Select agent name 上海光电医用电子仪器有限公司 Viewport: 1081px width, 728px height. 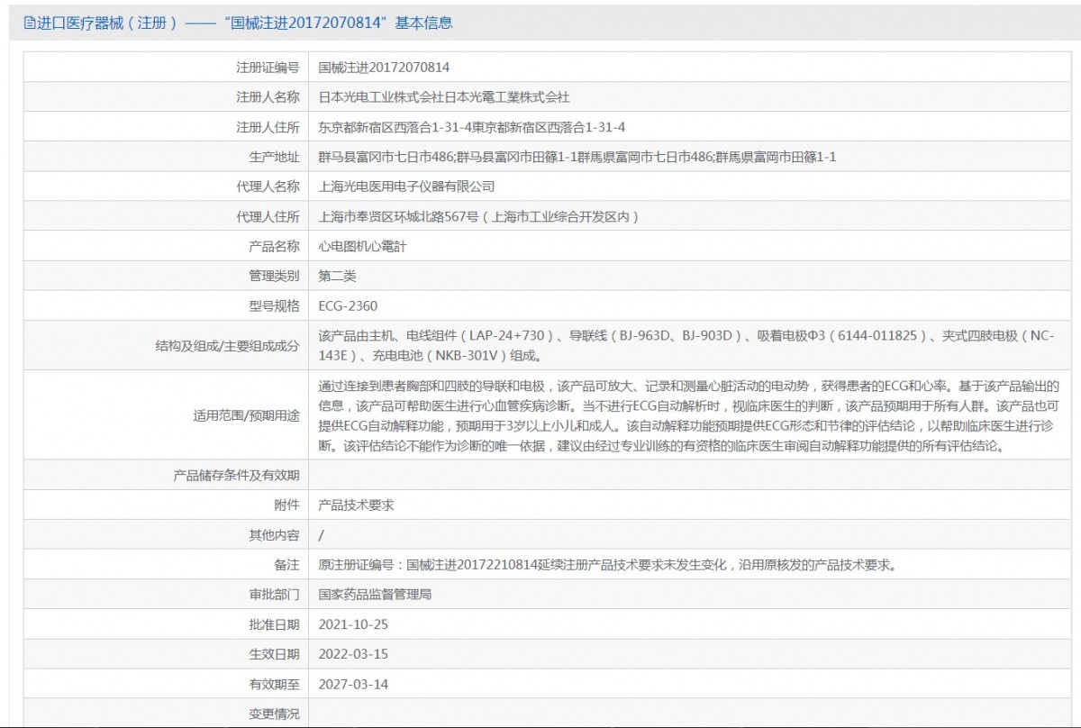click(407, 187)
